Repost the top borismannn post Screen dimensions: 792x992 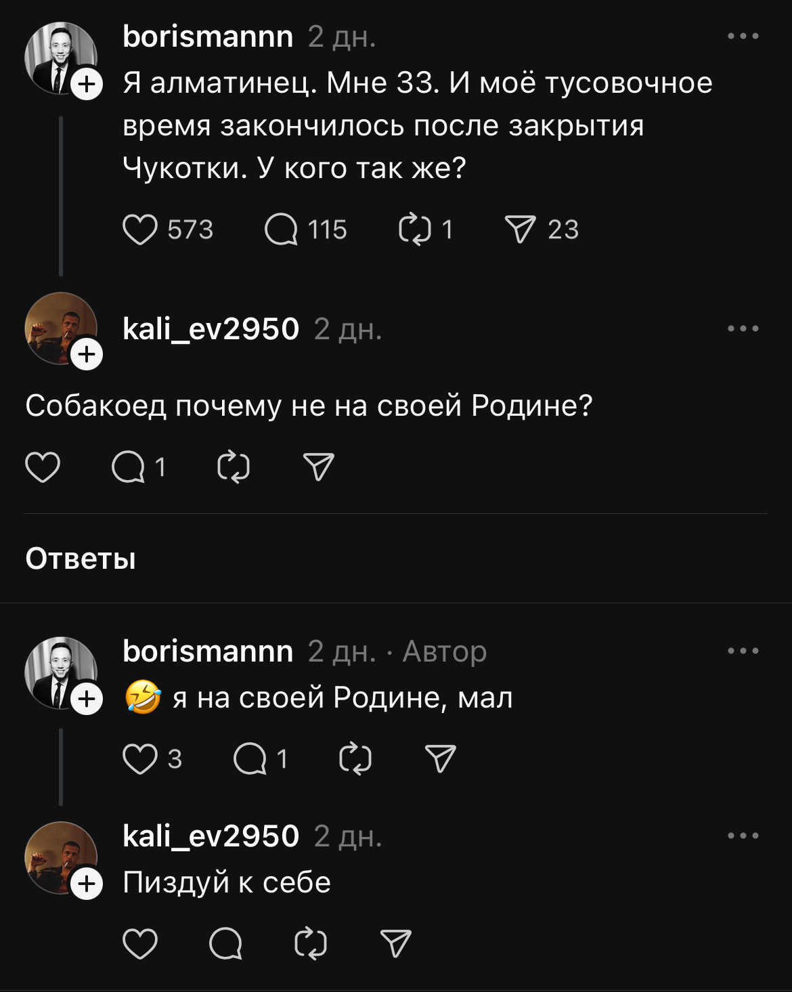[x=414, y=230]
